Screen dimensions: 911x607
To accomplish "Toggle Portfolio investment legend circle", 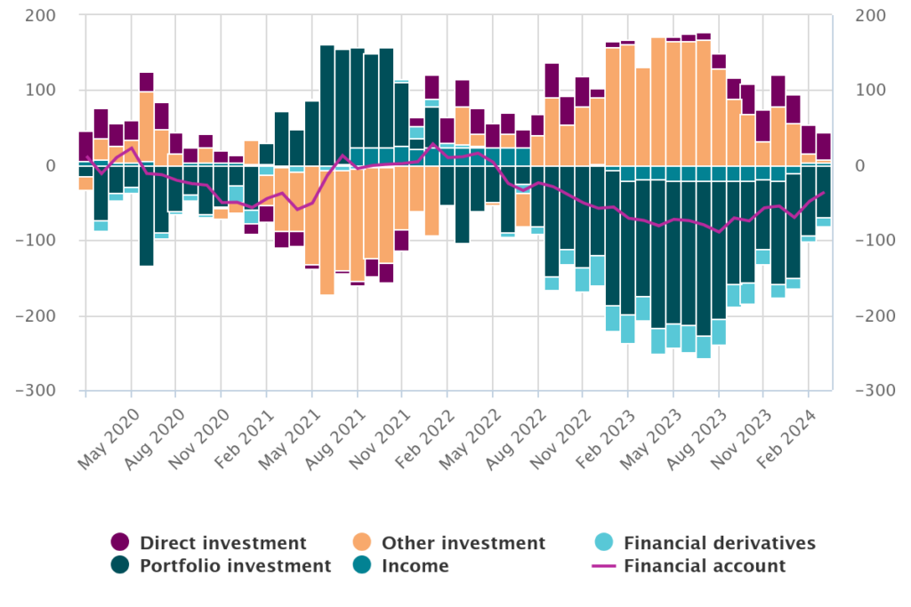I will coord(120,565).
